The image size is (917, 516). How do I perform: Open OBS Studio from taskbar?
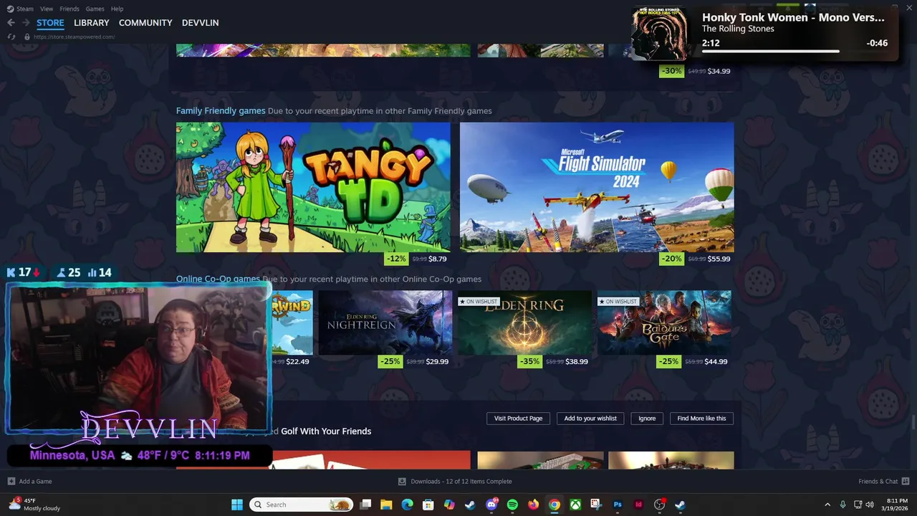(x=659, y=505)
